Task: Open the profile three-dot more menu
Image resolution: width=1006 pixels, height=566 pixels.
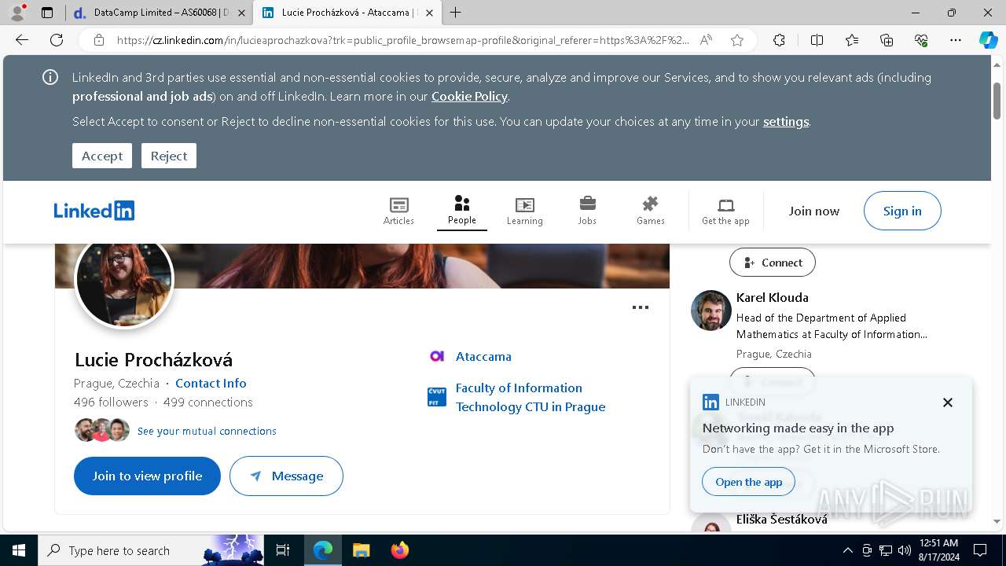Action: pyautogui.click(x=641, y=307)
